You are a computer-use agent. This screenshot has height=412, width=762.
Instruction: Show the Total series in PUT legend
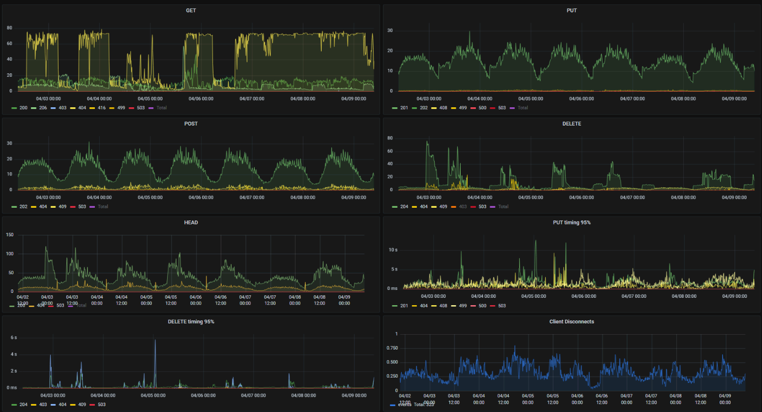(x=523, y=108)
